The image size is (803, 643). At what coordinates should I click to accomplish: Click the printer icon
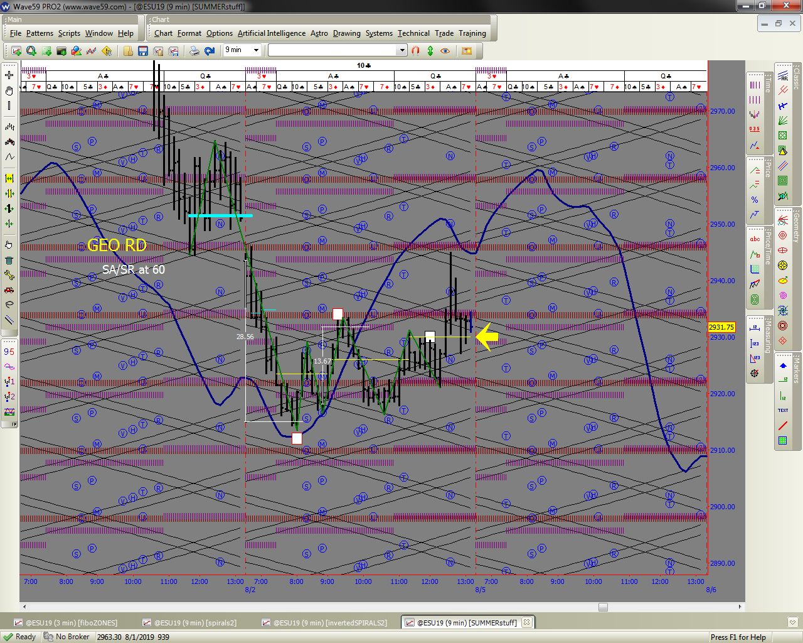coord(194,50)
